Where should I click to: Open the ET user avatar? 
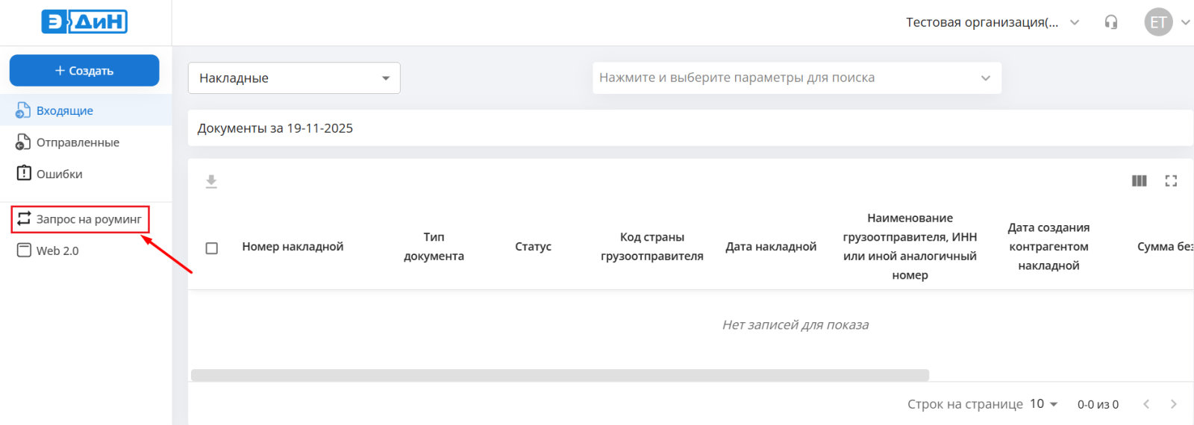pos(1158,22)
